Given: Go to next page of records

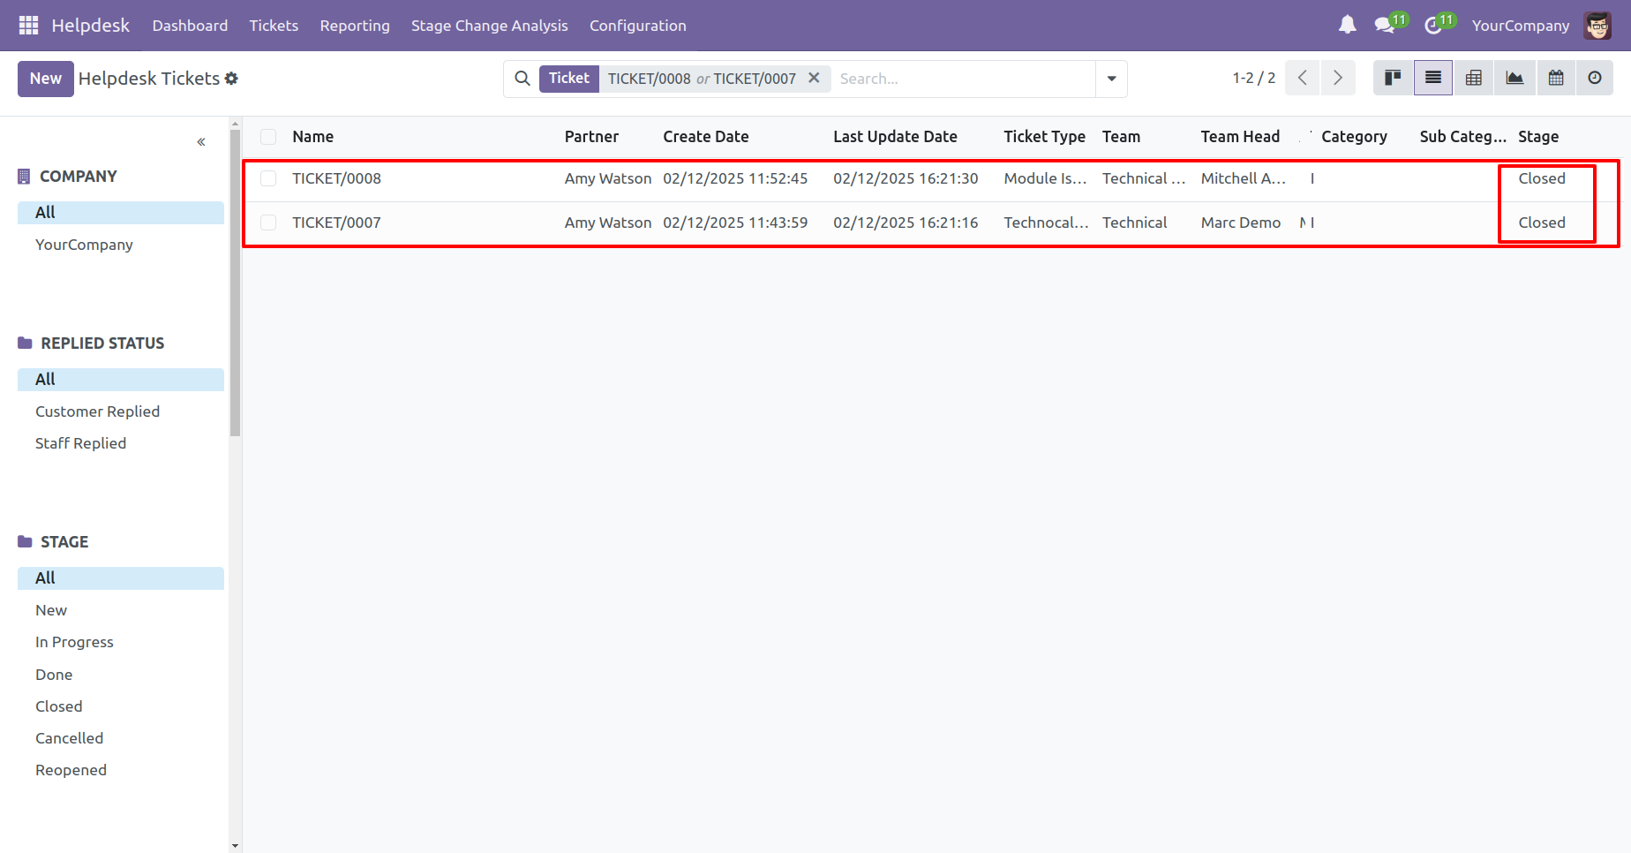Looking at the screenshot, I should tap(1338, 79).
